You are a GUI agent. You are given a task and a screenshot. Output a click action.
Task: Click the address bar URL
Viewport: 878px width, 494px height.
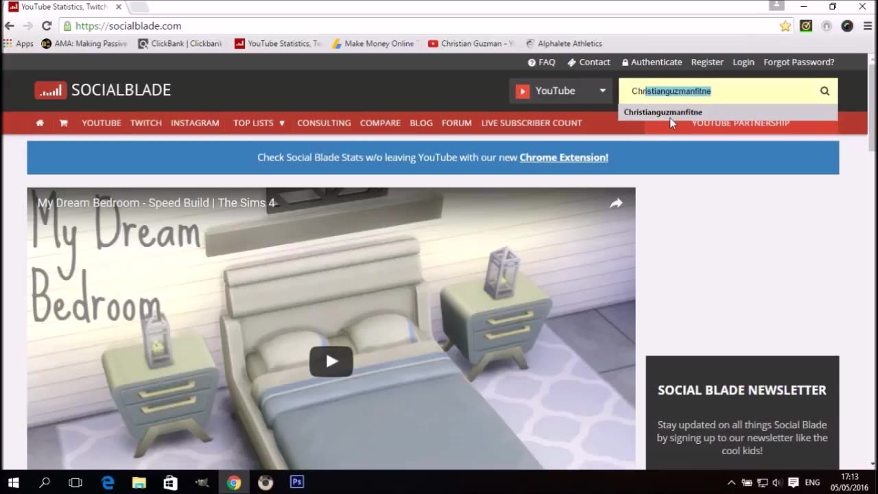(x=128, y=26)
